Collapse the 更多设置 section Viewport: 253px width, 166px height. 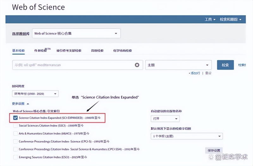click(x=21, y=104)
